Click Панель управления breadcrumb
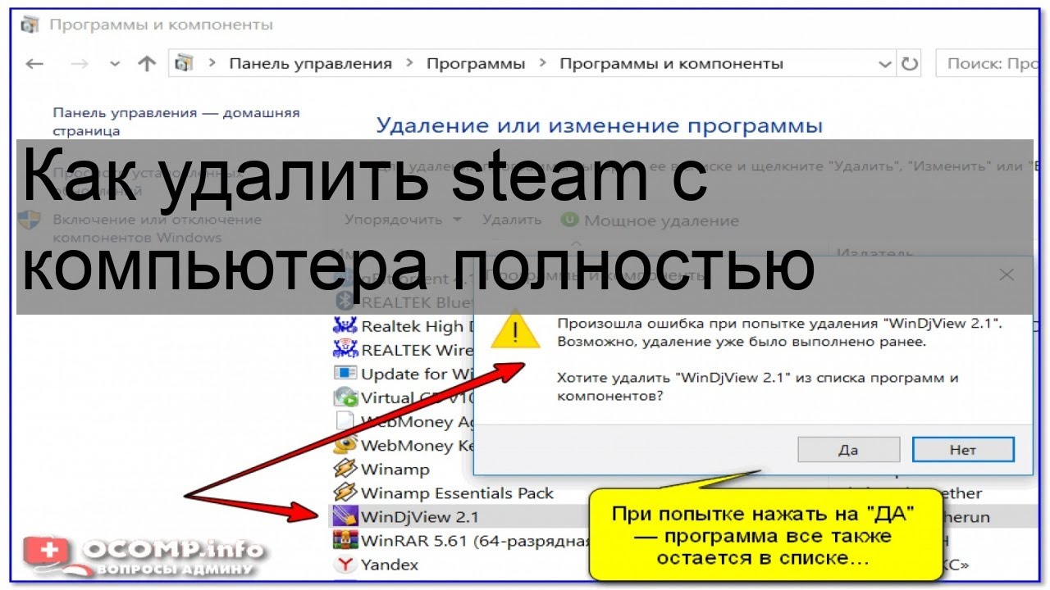Image resolution: width=1050 pixels, height=590 pixels. [x=310, y=64]
